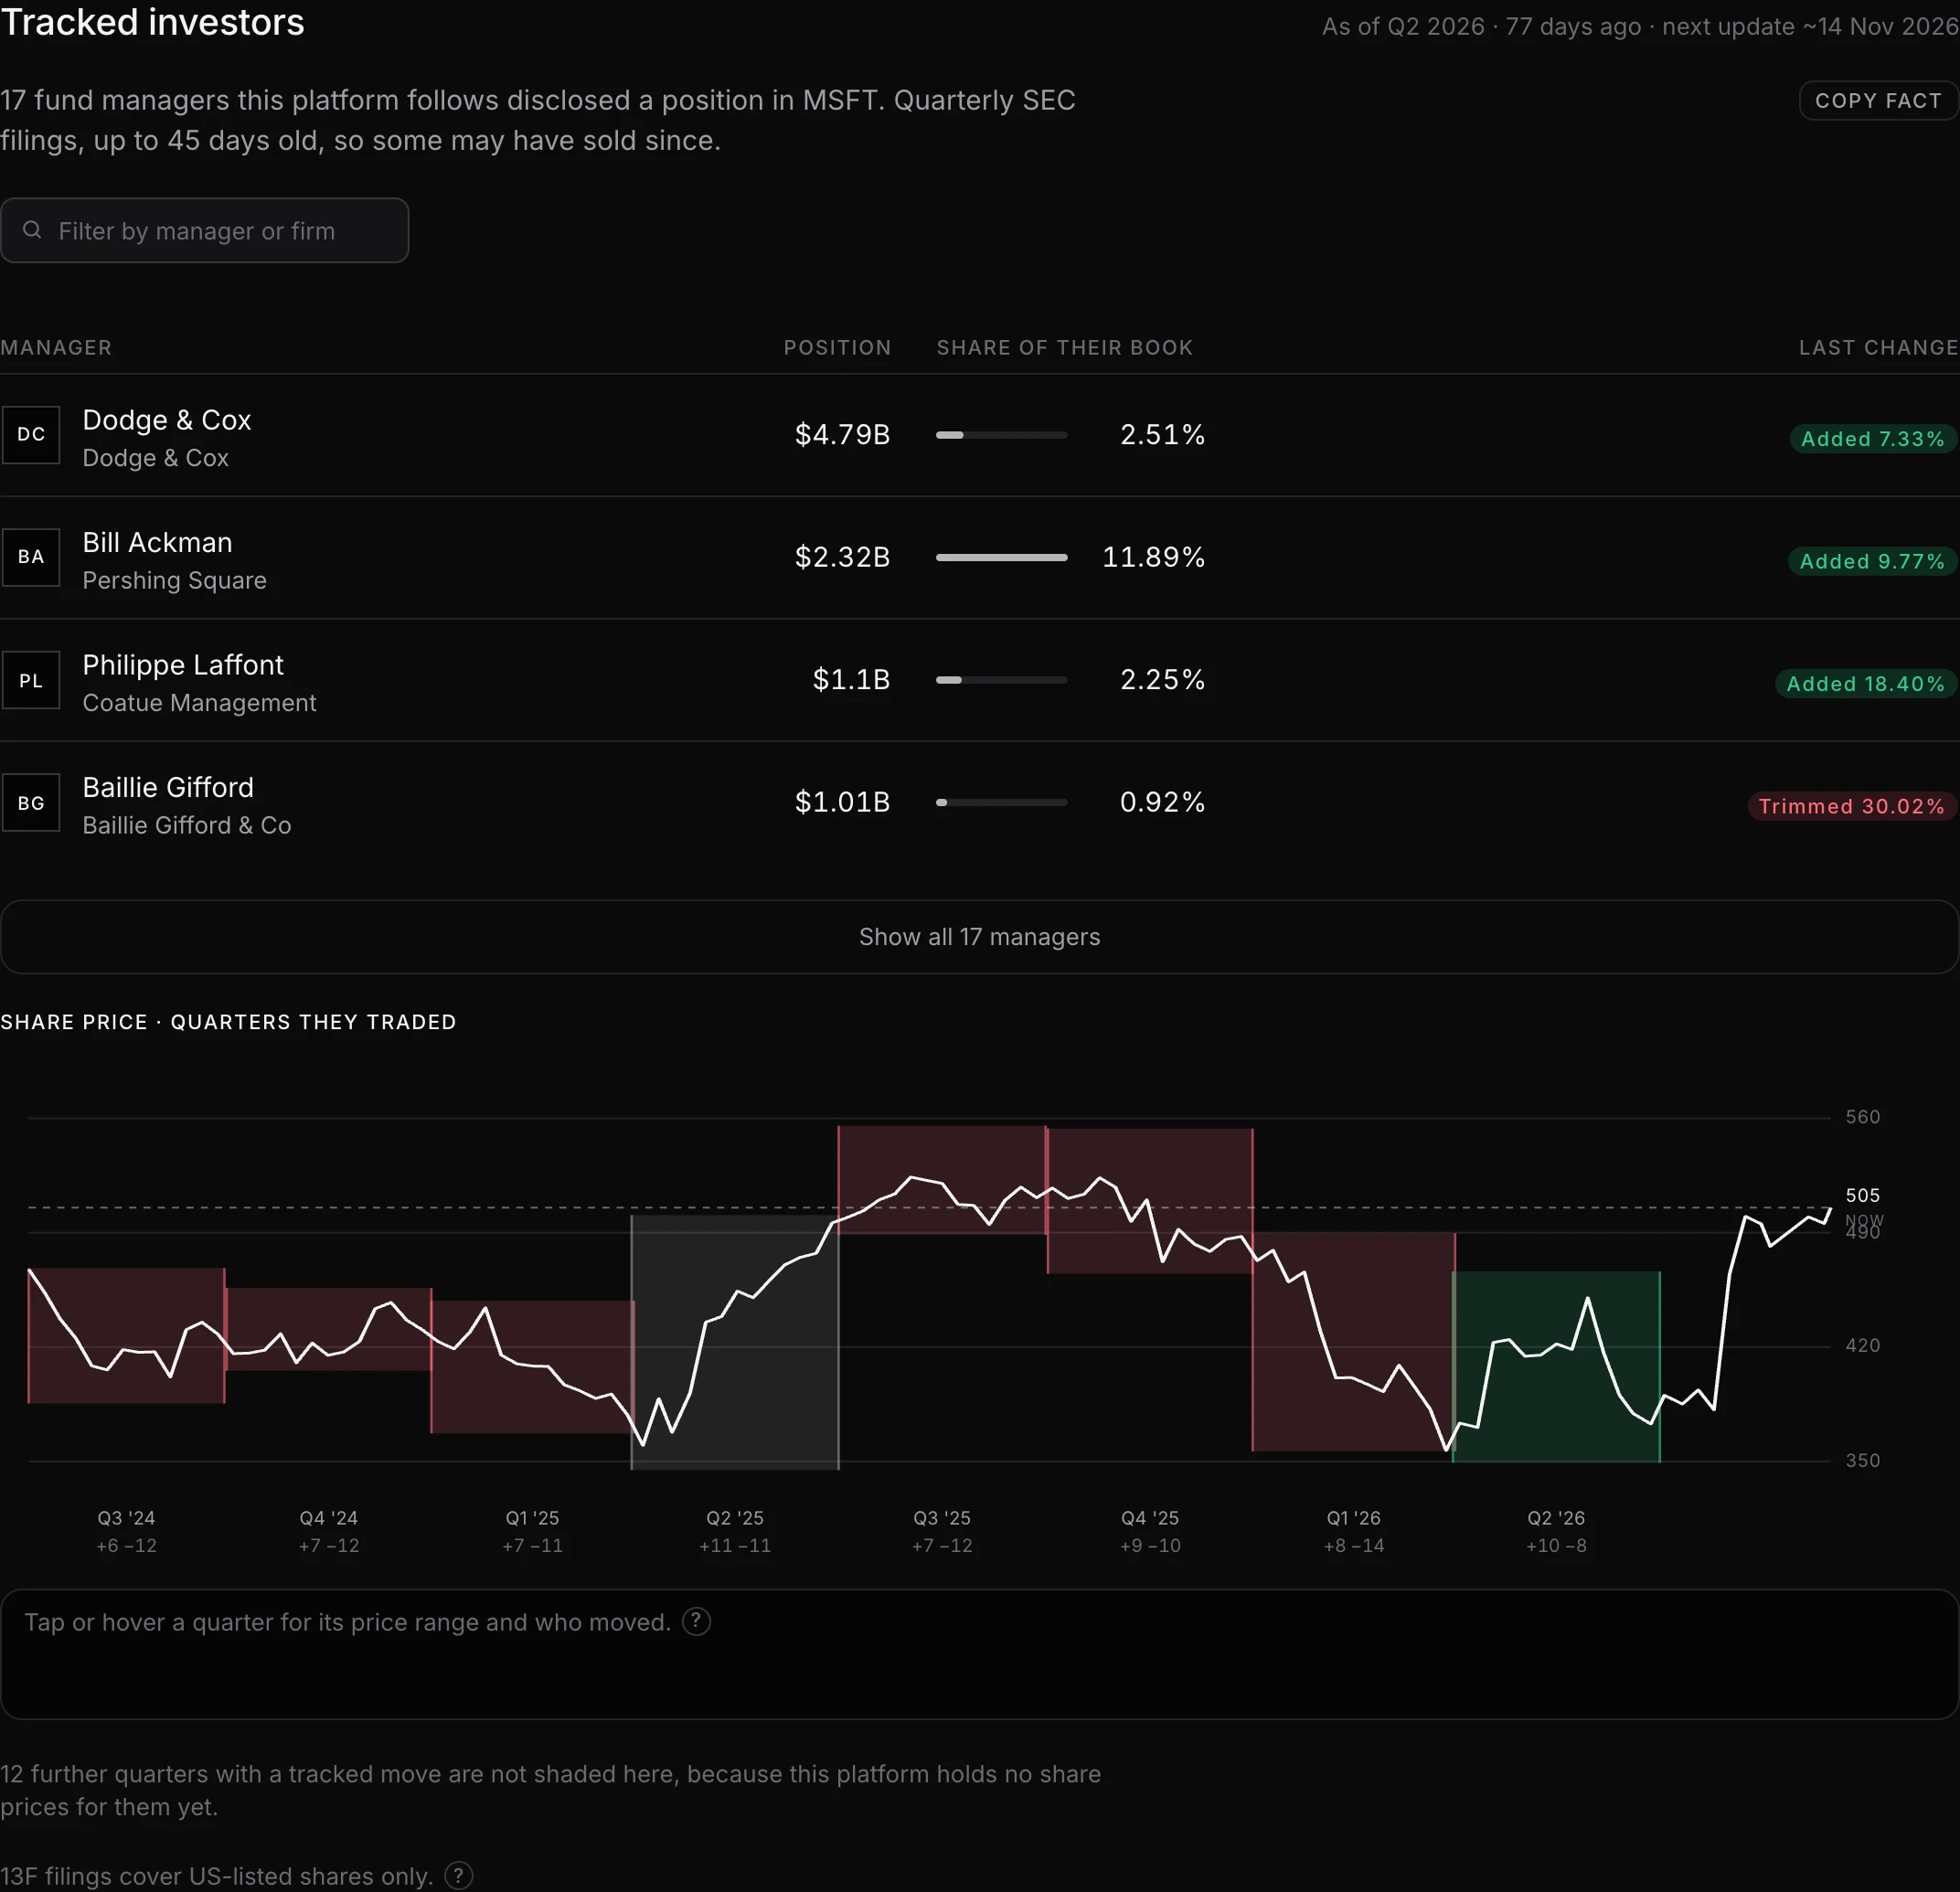Image resolution: width=1960 pixels, height=1892 pixels.
Task: Click the Pershing Square firm name
Action: point(174,581)
